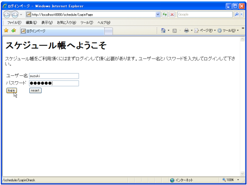Click the red Stop loading icon

tap(172, 15)
